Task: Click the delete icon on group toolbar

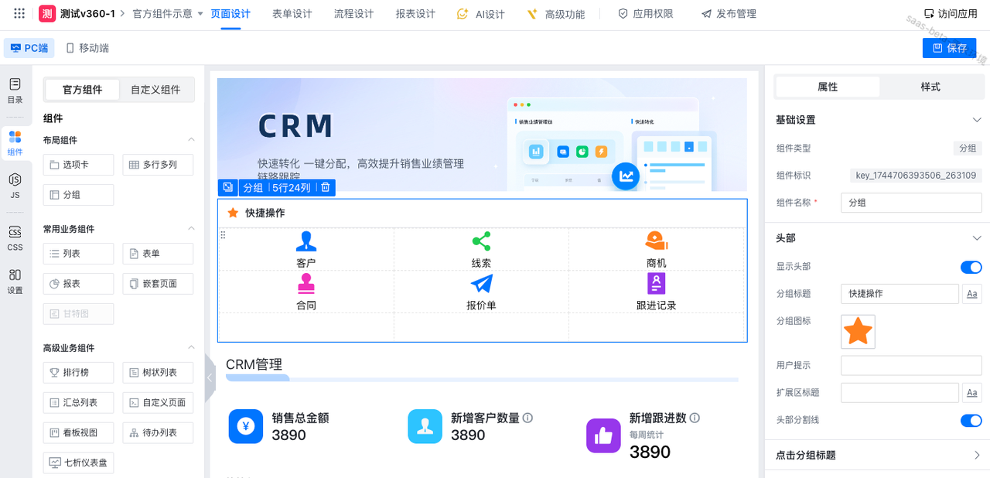Action: click(x=326, y=187)
